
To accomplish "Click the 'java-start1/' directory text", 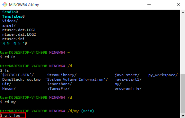I will 128,79.
